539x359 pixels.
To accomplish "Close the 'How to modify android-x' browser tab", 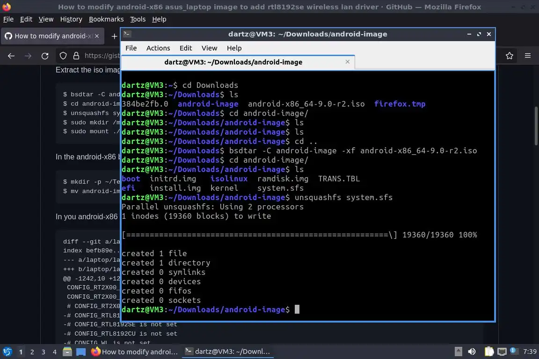I will click(x=97, y=36).
